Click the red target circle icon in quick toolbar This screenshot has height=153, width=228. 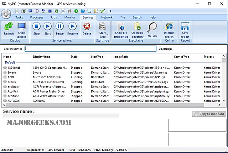click(37, 11)
